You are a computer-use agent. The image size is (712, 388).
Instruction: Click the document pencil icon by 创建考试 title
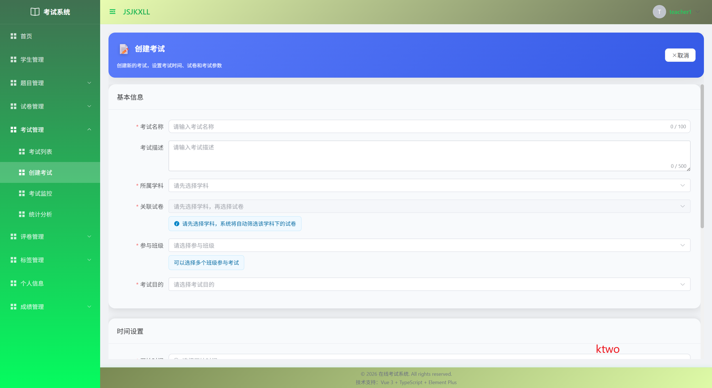(124, 49)
